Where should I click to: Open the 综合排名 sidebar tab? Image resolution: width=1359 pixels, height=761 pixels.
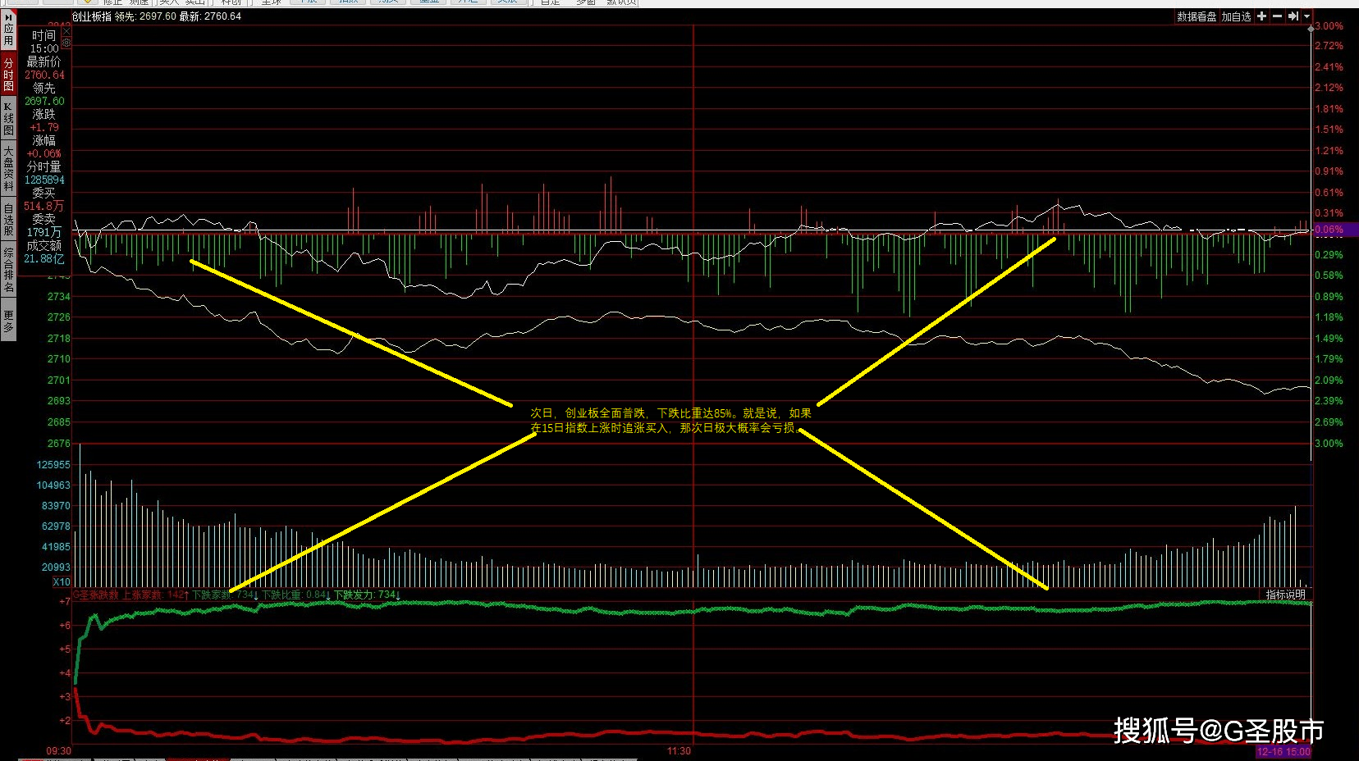8,270
